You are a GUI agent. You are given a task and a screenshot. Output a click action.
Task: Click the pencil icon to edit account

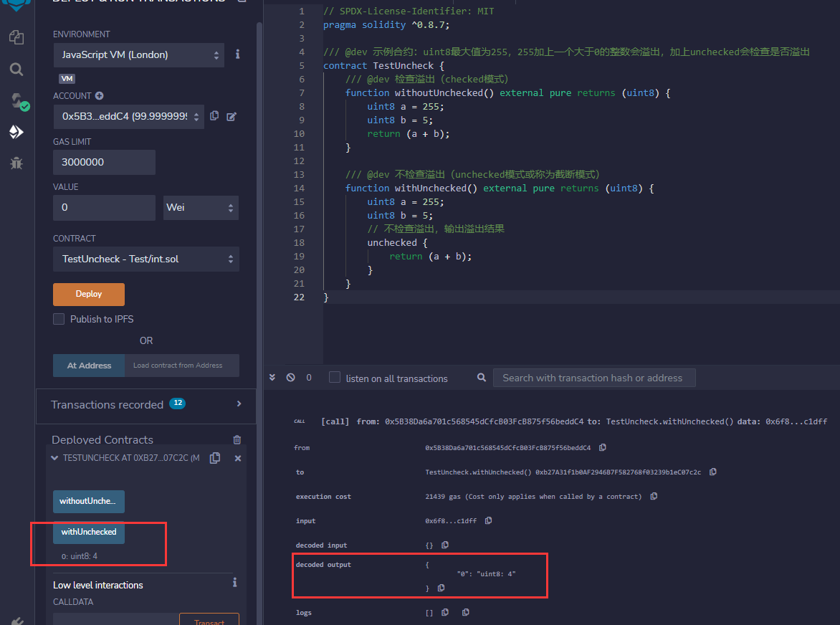click(x=230, y=116)
